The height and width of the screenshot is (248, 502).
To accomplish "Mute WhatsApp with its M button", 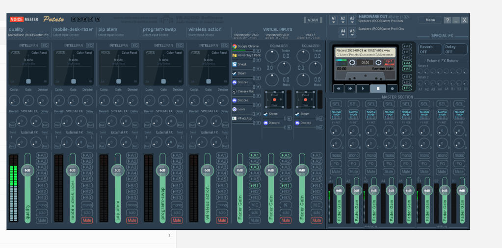I will pyautogui.click(x=258, y=123).
